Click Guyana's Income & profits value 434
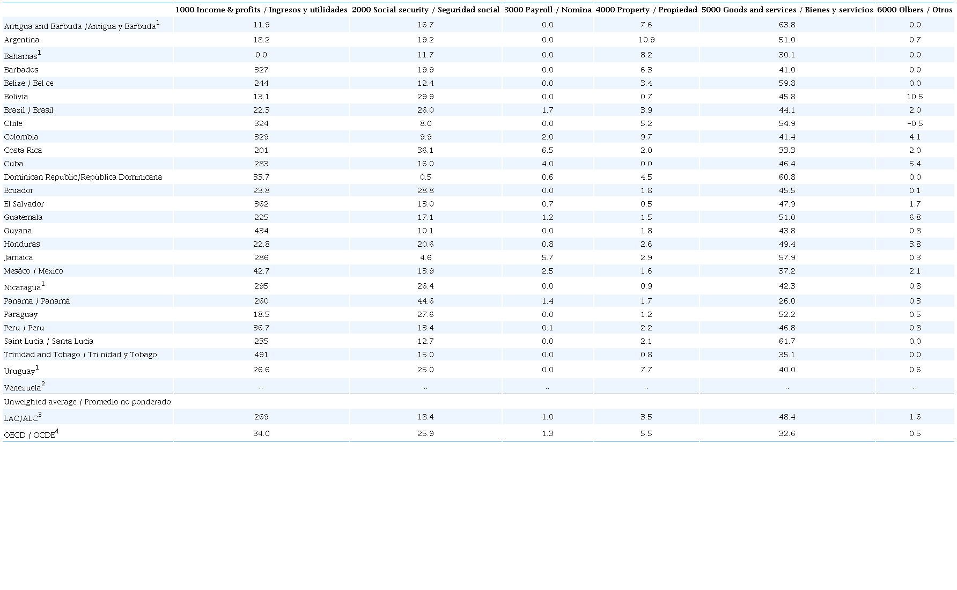This screenshot has height=590, width=957. click(x=261, y=231)
